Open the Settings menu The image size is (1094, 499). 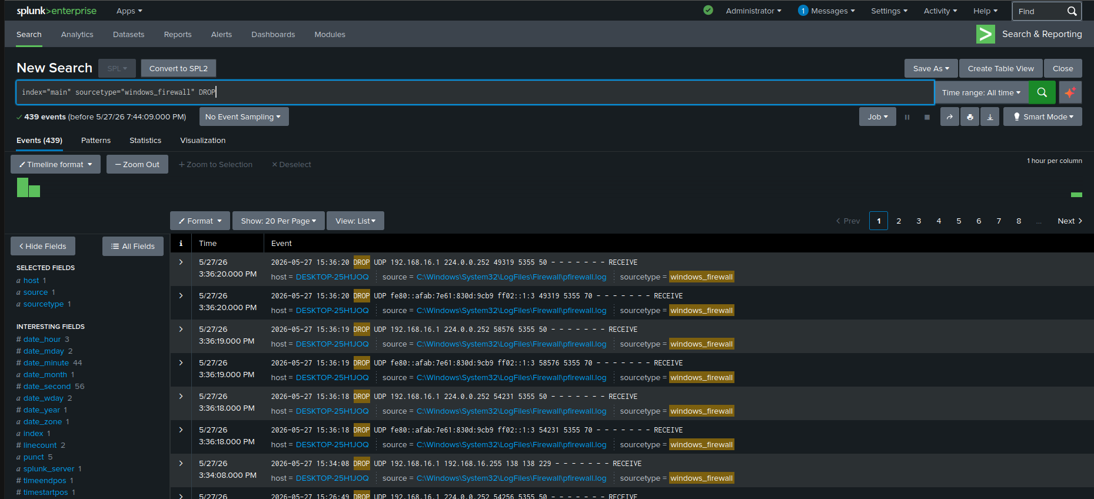889,11
